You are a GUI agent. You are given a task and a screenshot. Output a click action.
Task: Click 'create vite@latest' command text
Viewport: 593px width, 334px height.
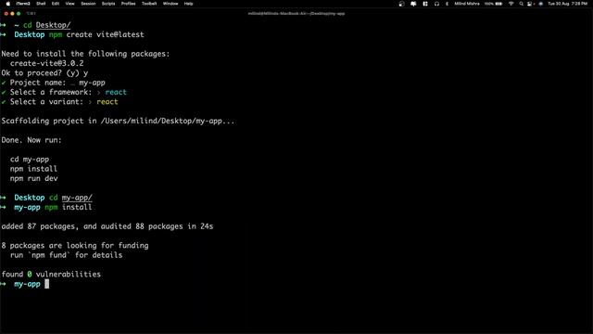click(105, 34)
